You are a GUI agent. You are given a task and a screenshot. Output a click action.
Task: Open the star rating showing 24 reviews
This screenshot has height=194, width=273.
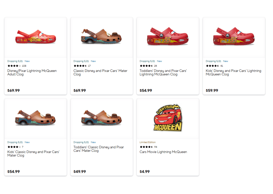click(x=146, y=66)
